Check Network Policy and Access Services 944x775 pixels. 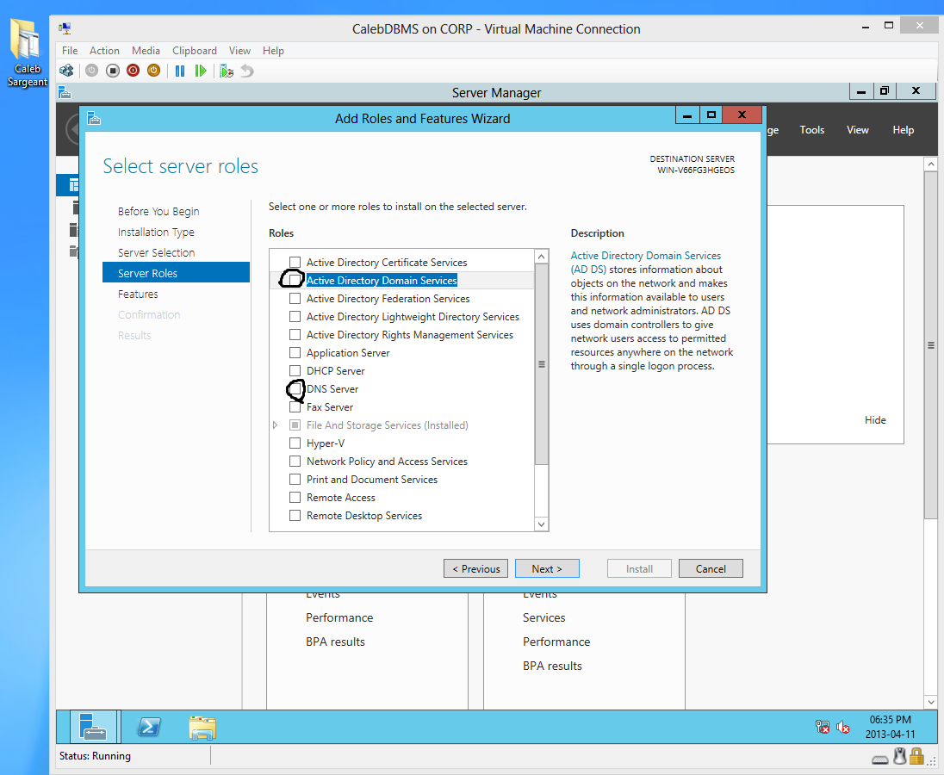click(295, 462)
